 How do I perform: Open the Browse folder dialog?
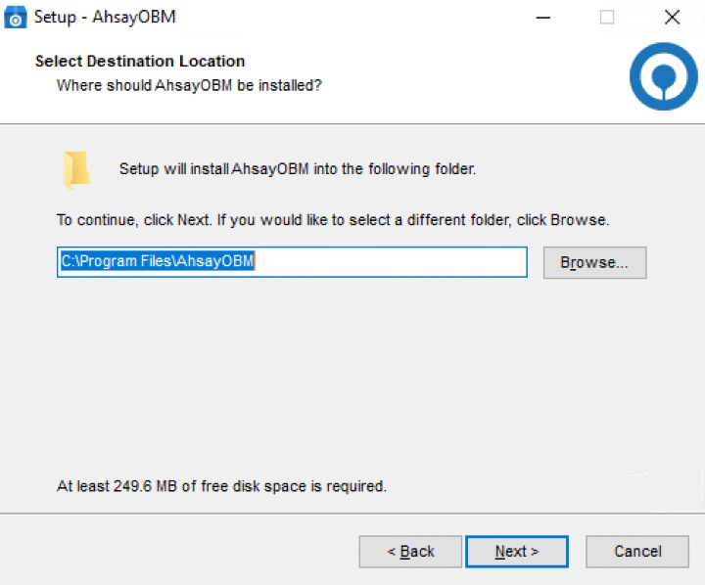pyautogui.click(x=594, y=262)
